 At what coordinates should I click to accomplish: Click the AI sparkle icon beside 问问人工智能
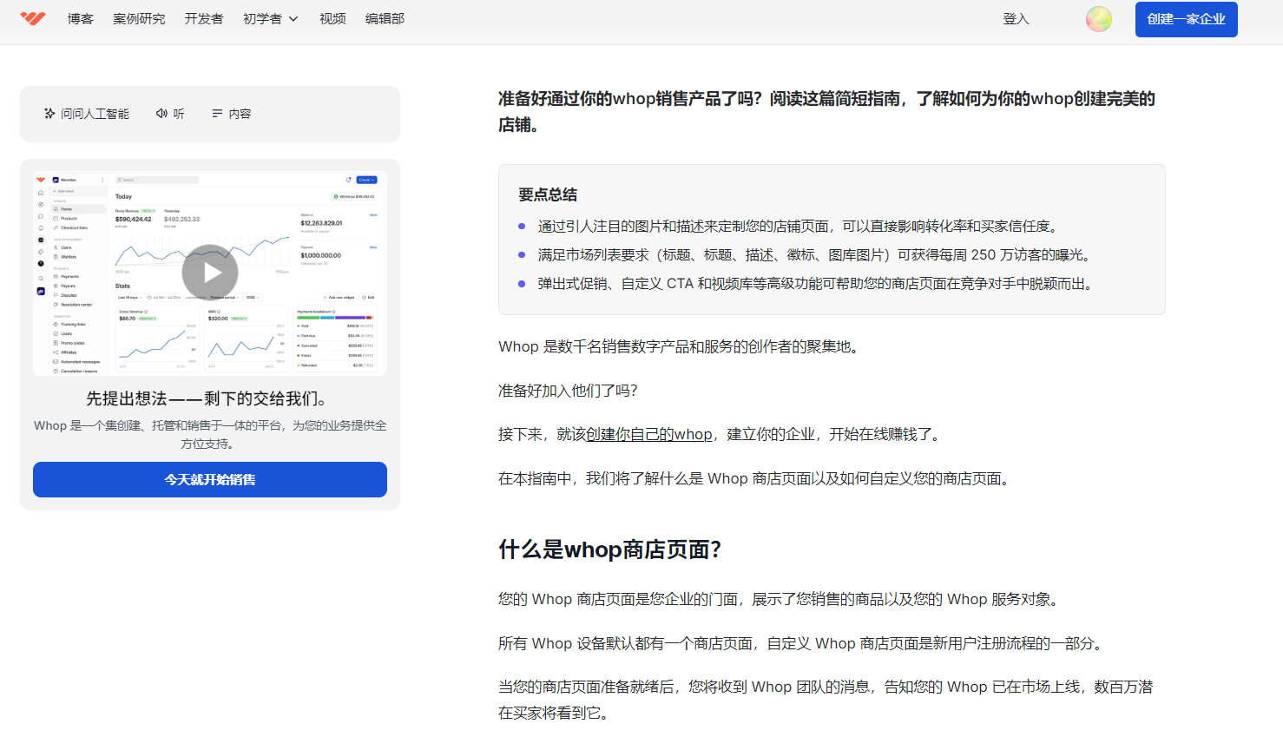click(x=49, y=114)
